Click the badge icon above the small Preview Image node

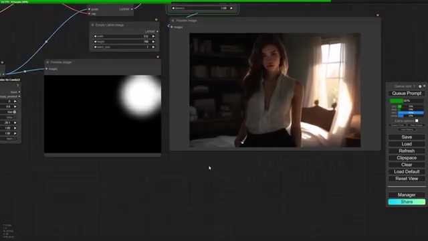tap(158, 57)
